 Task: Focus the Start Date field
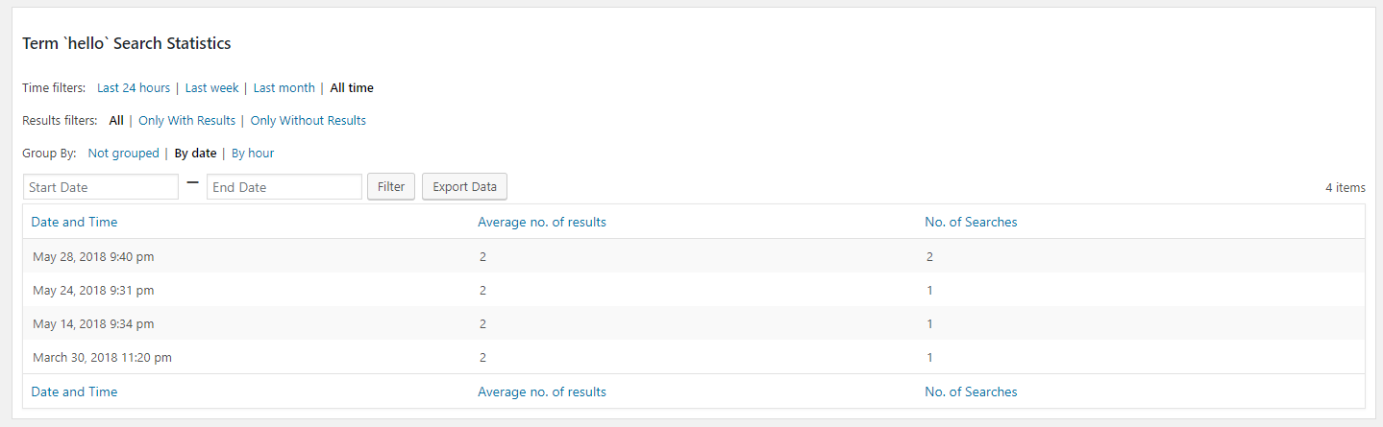[101, 187]
